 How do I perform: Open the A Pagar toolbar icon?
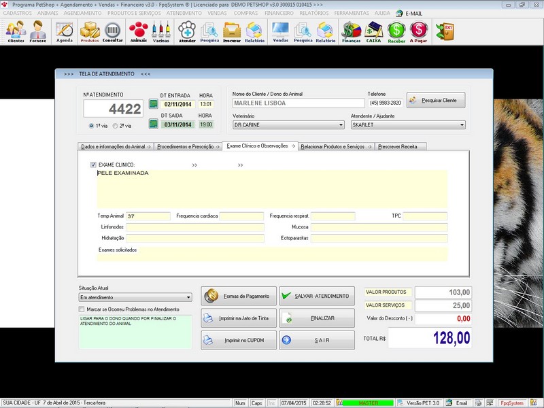pyautogui.click(x=419, y=31)
